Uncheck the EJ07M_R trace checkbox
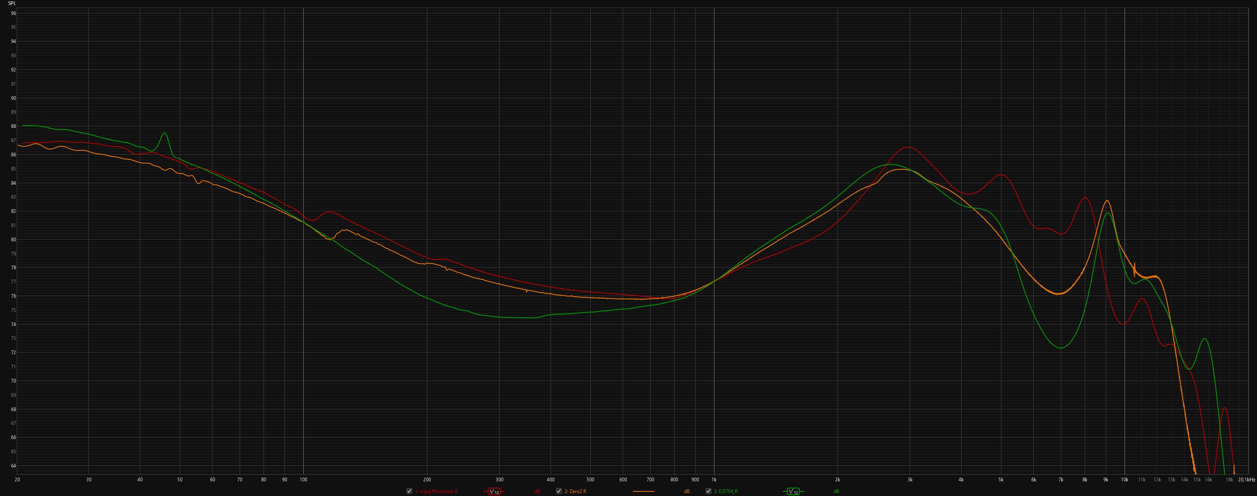 pos(708,491)
